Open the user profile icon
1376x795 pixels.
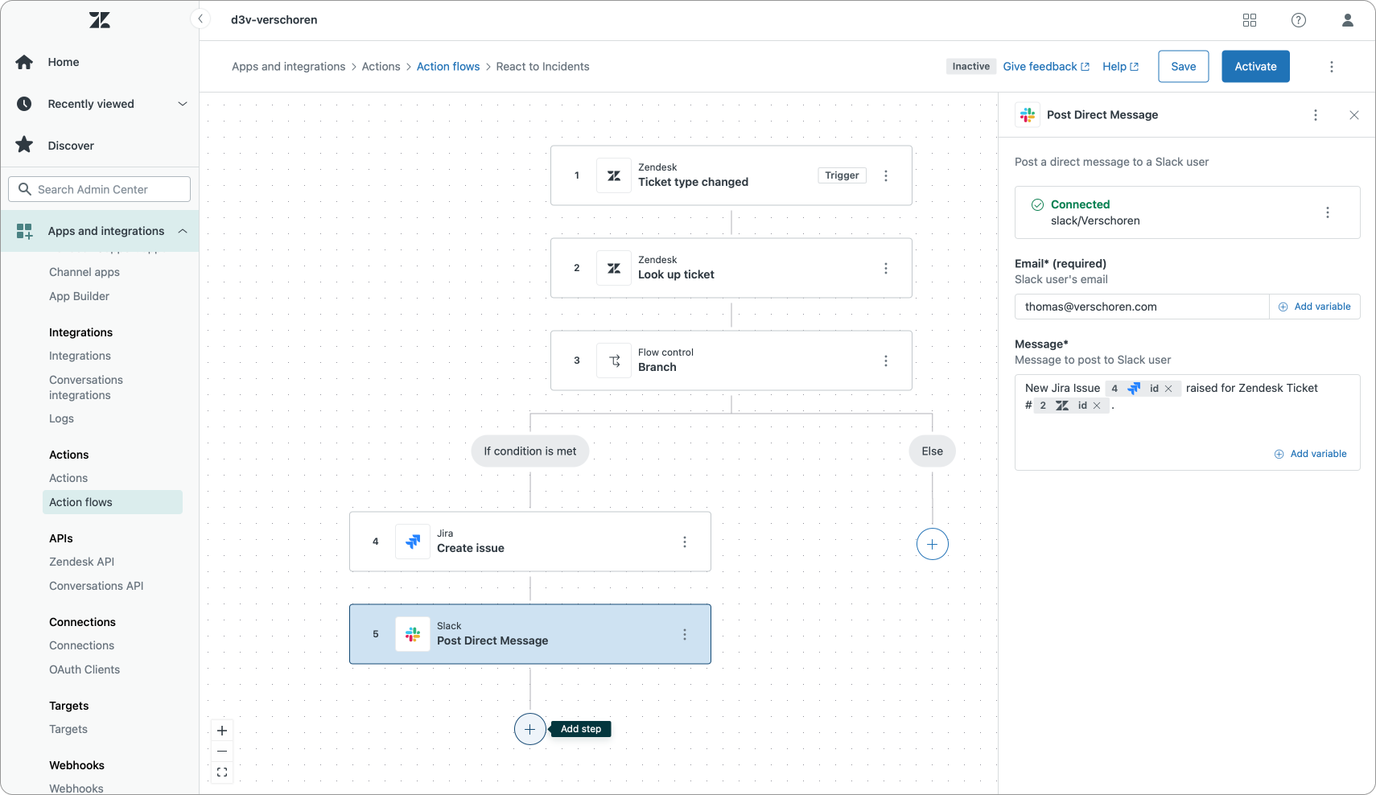1348,20
